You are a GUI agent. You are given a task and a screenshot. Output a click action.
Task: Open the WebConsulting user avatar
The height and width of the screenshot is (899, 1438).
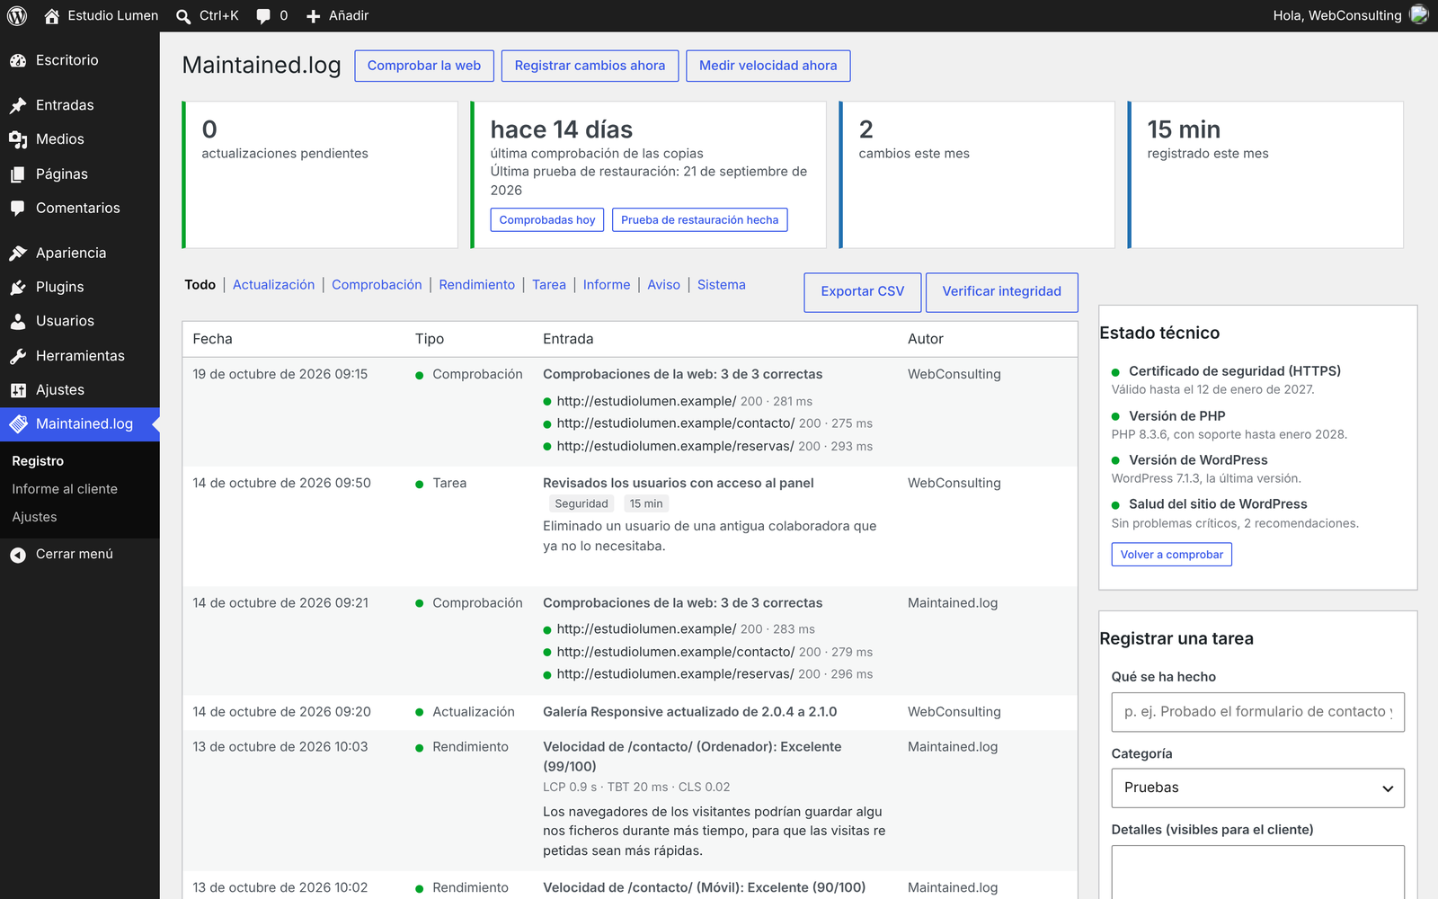click(x=1419, y=14)
